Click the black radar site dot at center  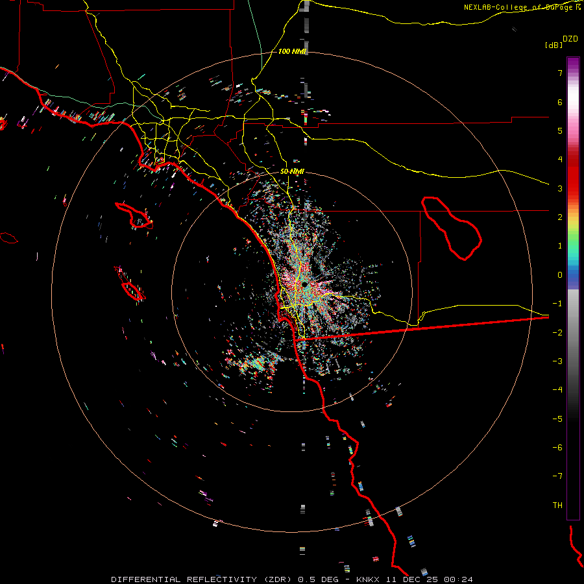coord(305,284)
